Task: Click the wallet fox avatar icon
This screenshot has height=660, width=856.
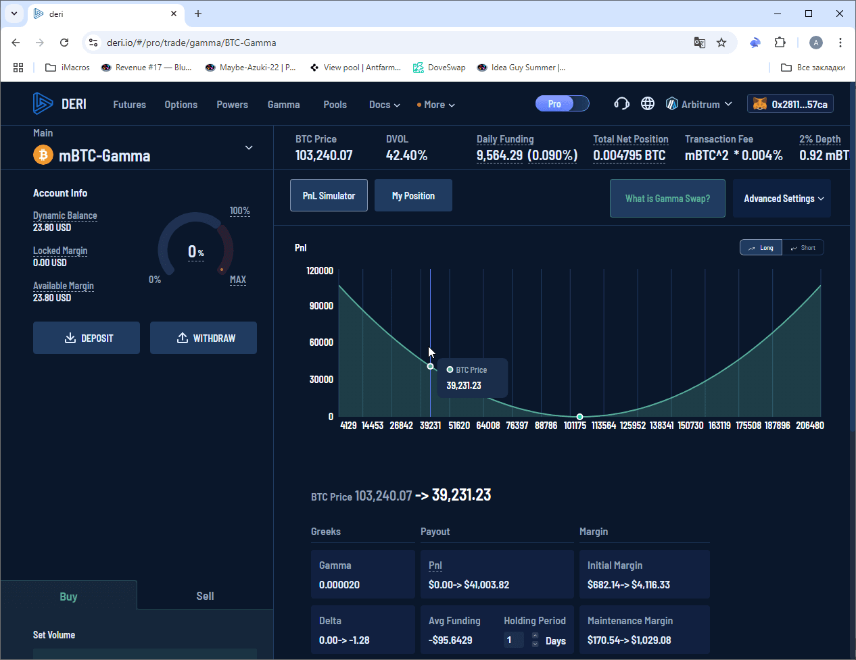Action: 760,104
